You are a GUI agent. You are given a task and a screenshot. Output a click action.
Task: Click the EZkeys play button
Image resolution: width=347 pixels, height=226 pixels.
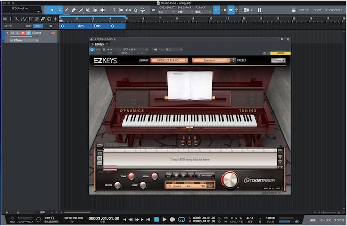pyautogui.click(x=184, y=175)
